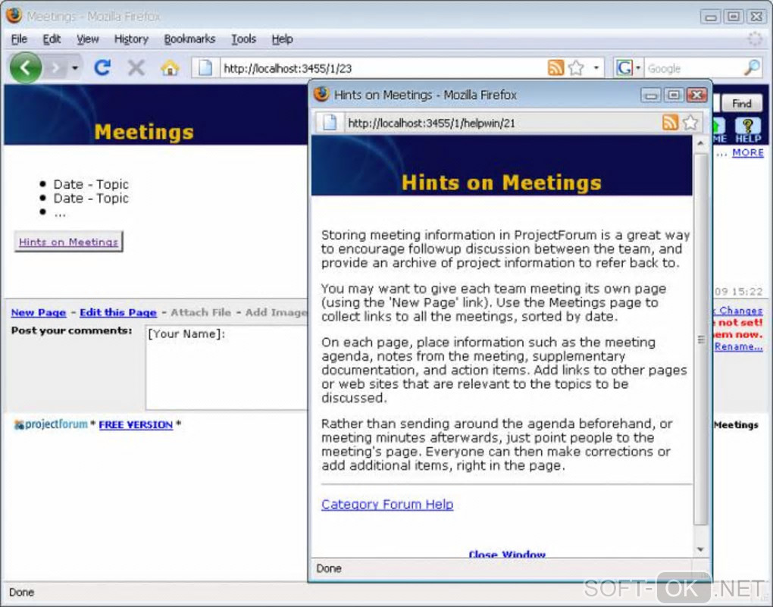Viewport: 773px width, 607px height.
Task: Minimize the Hints on Meetings popup window
Action: click(651, 95)
